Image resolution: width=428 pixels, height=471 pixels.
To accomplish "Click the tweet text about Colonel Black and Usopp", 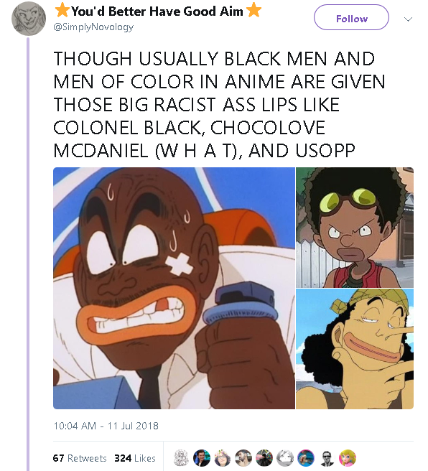I will [x=219, y=104].
